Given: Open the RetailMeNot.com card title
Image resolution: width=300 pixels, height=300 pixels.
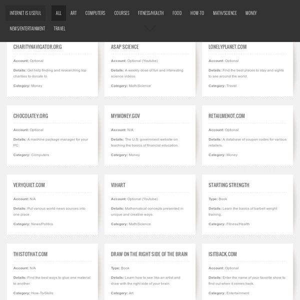Looking at the screenshot, I should pos(226,116).
